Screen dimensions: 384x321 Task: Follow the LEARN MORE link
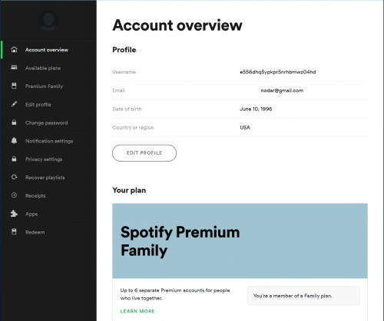pos(137,311)
